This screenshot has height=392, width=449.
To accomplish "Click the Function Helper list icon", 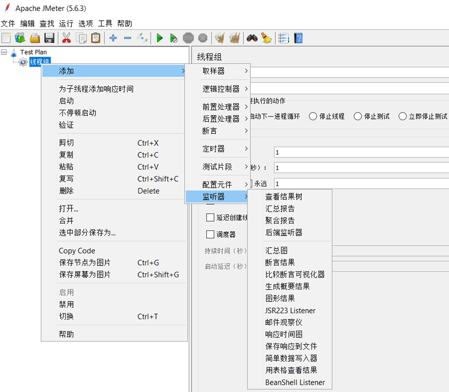I will point(284,38).
